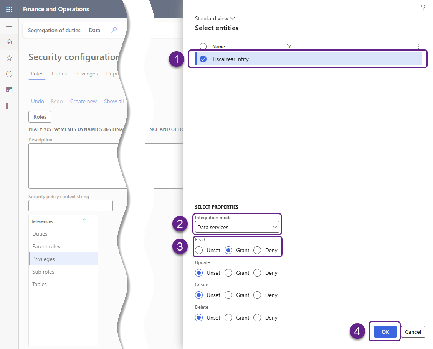Open the app launcher waffle icon
433x349 pixels.
(9, 9)
